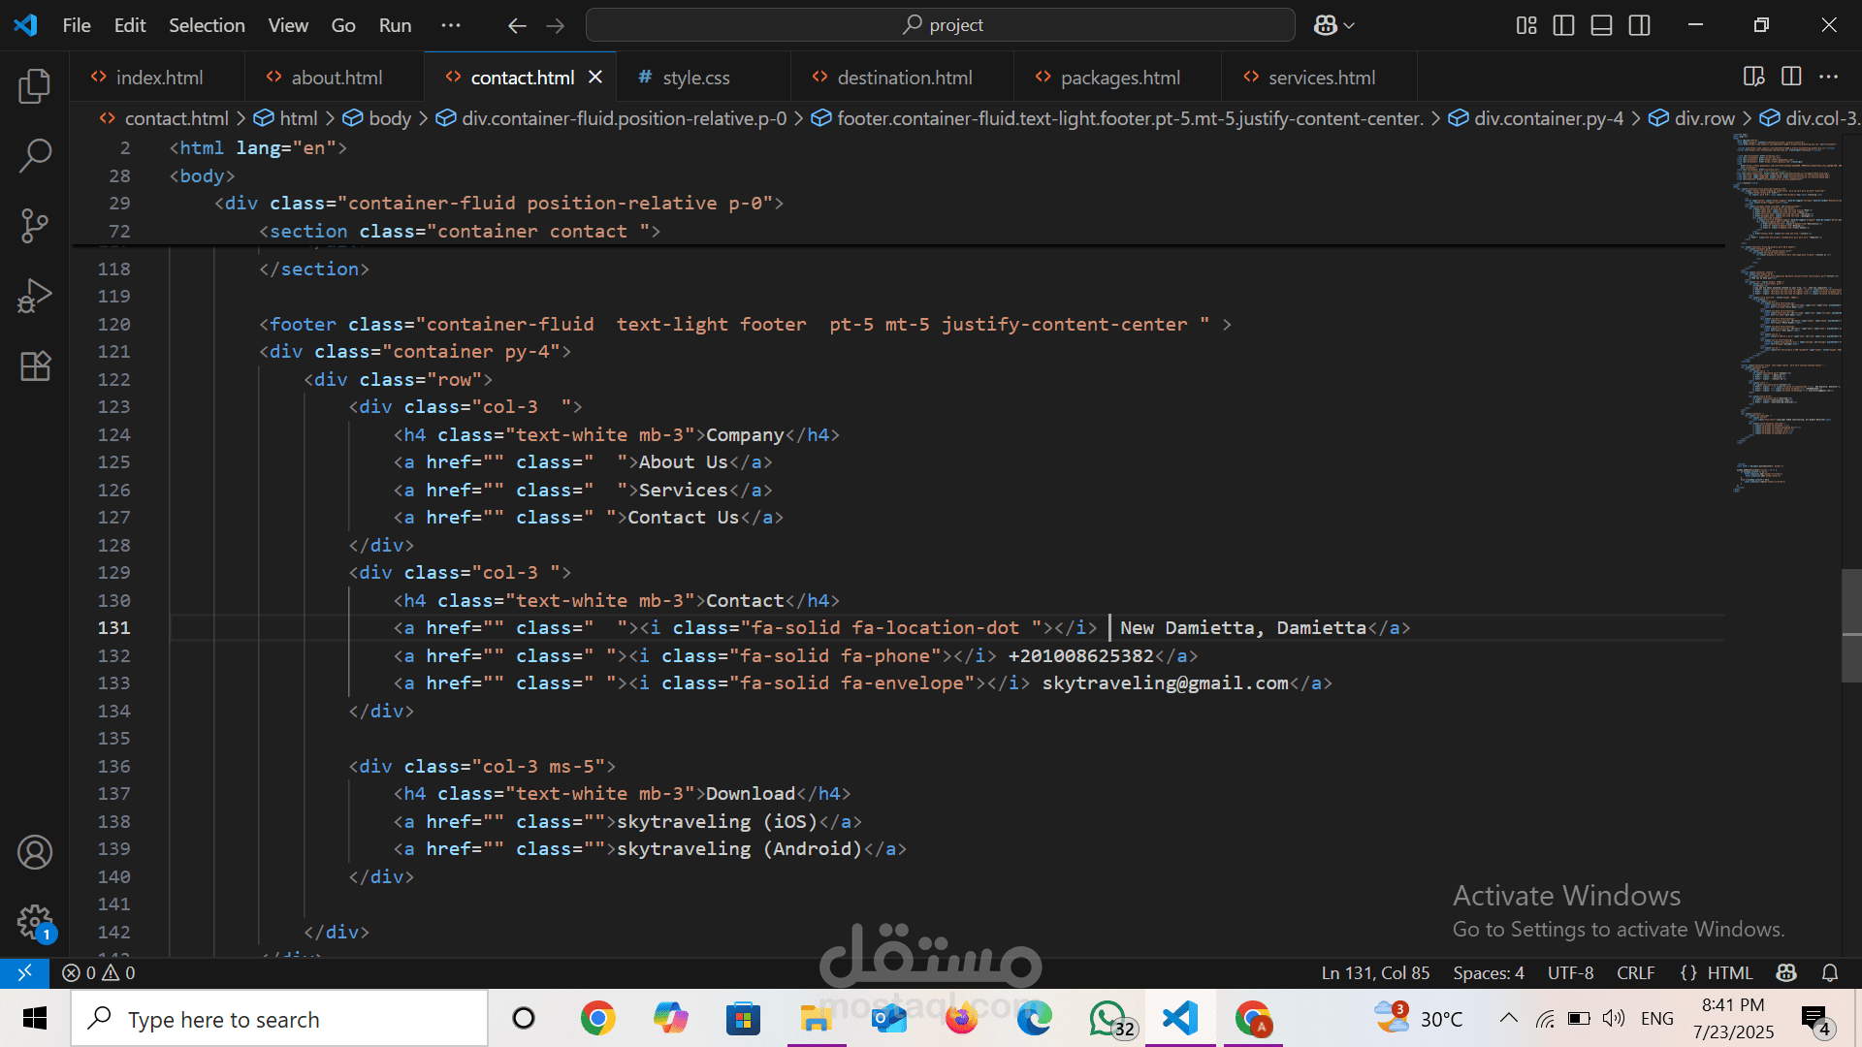1862x1047 pixels.
Task: Click the notifications bell in status bar
Action: tap(1830, 972)
